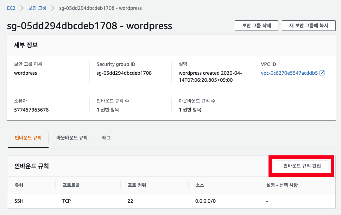Click the VPC ID label
Screen dimensions: 341x215
click(x=269, y=65)
